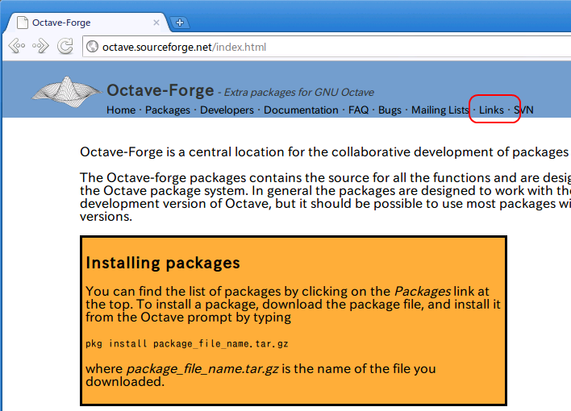Click the 'Installing packages' heading
Viewport: 571px width, 411px height.
(x=163, y=263)
